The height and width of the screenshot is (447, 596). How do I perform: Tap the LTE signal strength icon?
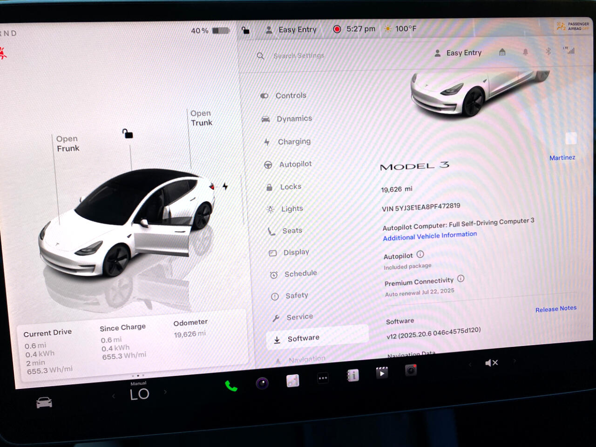(x=569, y=50)
